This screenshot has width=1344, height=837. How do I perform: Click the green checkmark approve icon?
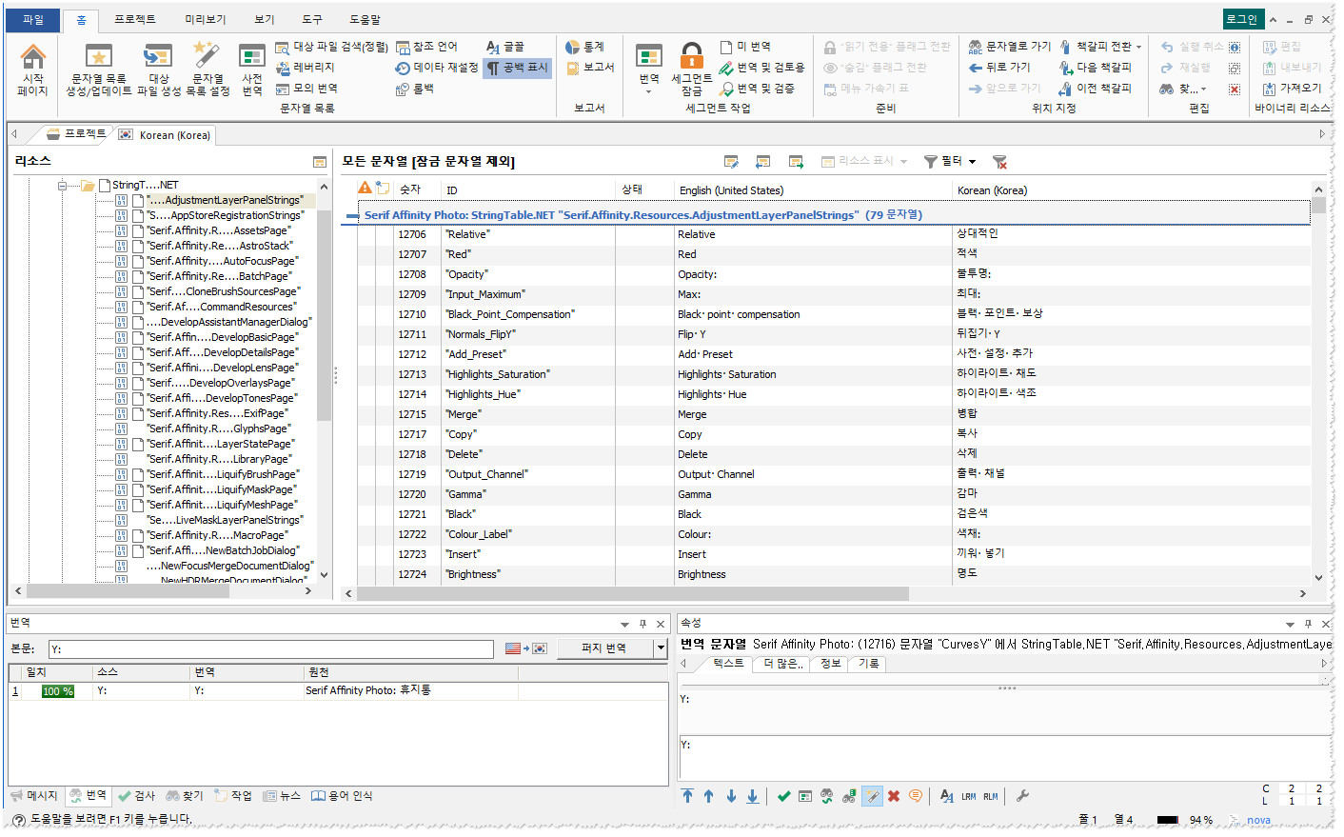click(x=783, y=796)
